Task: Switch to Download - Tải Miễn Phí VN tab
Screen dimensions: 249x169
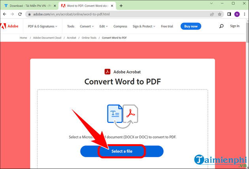Action: pos(29,6)
